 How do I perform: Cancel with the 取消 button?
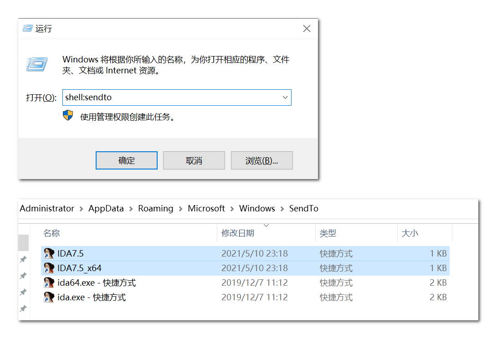tap(194, 160)
